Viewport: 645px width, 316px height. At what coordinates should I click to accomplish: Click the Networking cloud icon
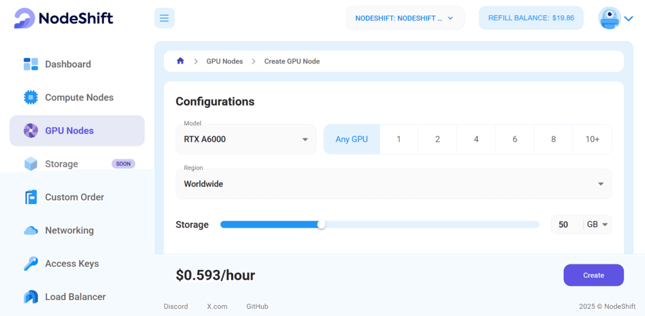pos(31,230)
